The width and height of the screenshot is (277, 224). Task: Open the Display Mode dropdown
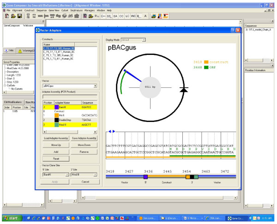pos(144,40)
